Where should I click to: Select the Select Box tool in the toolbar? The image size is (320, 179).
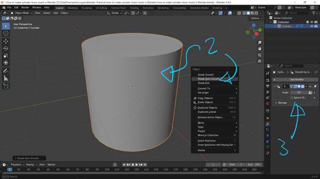(6, 26)
